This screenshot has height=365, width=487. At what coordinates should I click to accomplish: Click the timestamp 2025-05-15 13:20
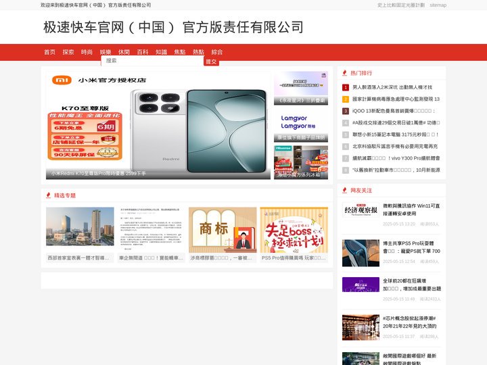coord(399,224)
